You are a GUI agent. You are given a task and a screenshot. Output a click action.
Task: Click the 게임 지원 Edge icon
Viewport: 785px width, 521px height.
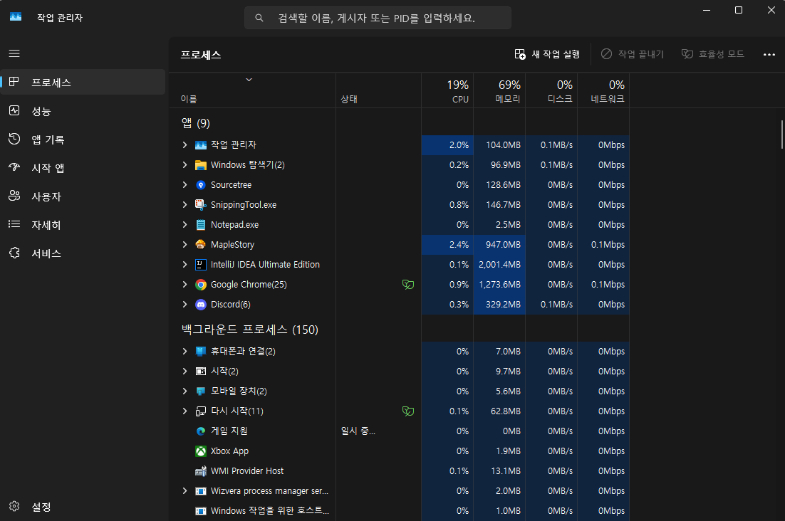click(x=201, y=431)
